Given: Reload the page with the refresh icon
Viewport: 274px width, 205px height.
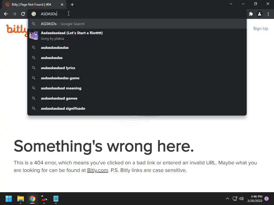Looking at the screenshot, I should pyautogui.click(x=23, y=14).
